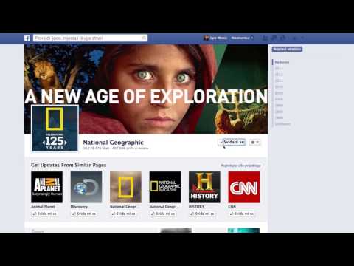This screenshot has width=354, height=266.
Task: Open the account dropdown arrow in top bar
Action: point(302,38)
